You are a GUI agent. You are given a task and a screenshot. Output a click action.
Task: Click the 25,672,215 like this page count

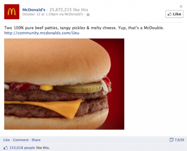tap(69, 10)
